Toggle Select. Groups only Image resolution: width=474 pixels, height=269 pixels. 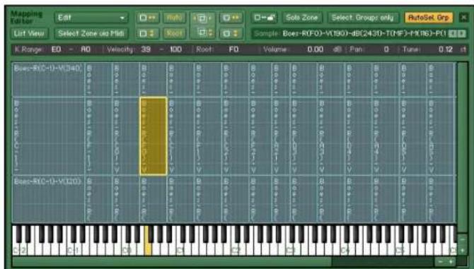[363, 18]
